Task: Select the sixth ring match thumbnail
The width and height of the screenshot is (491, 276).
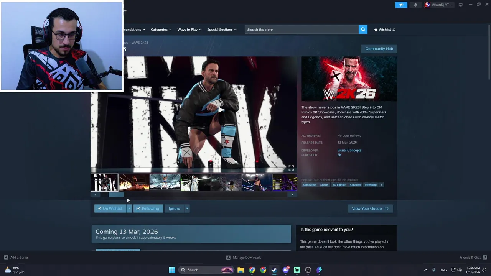Action: (257, 182)
